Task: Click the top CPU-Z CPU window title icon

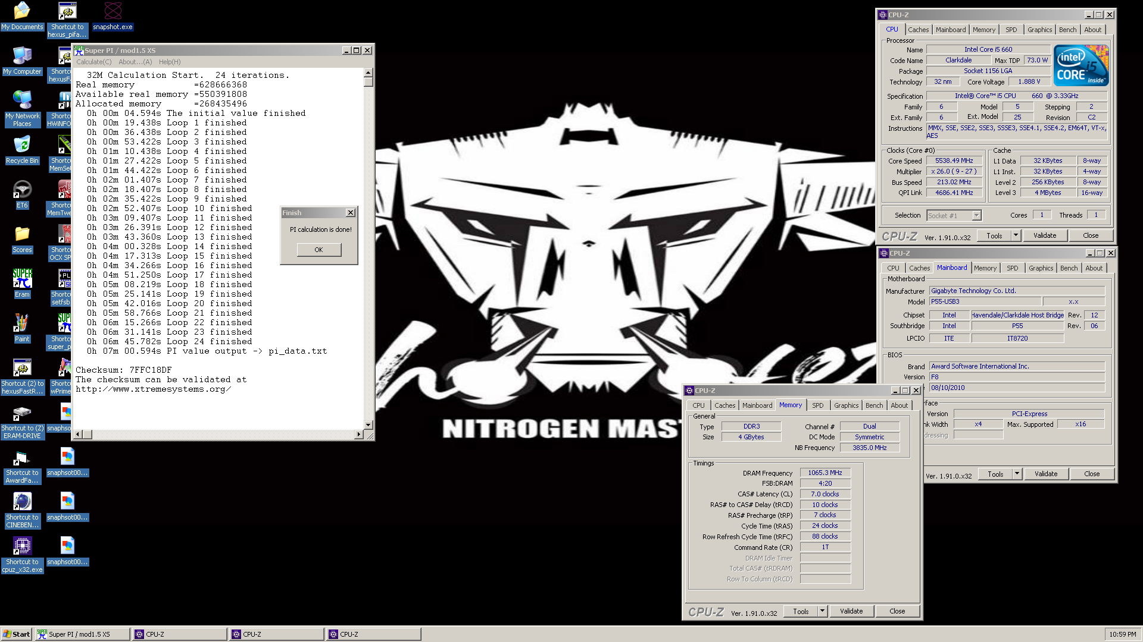Action: (883, 15)
